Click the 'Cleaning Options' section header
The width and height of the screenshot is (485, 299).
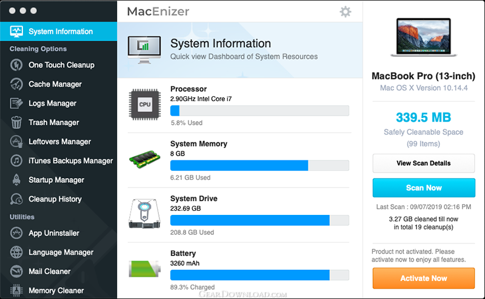tap(38, 49)
